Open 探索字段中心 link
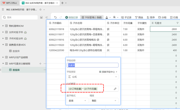Screen dimensions: 180x110 108,72
